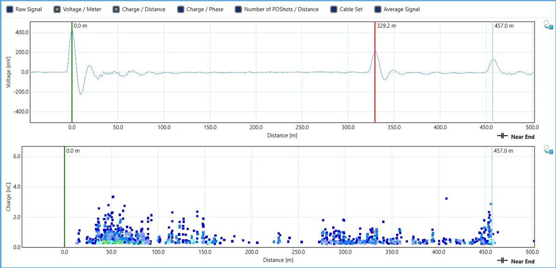556x268 pixels.
Task: Click the Distance axis label of the charge plot
Action: (278, 260)
